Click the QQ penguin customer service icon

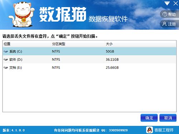pos(149,130)
